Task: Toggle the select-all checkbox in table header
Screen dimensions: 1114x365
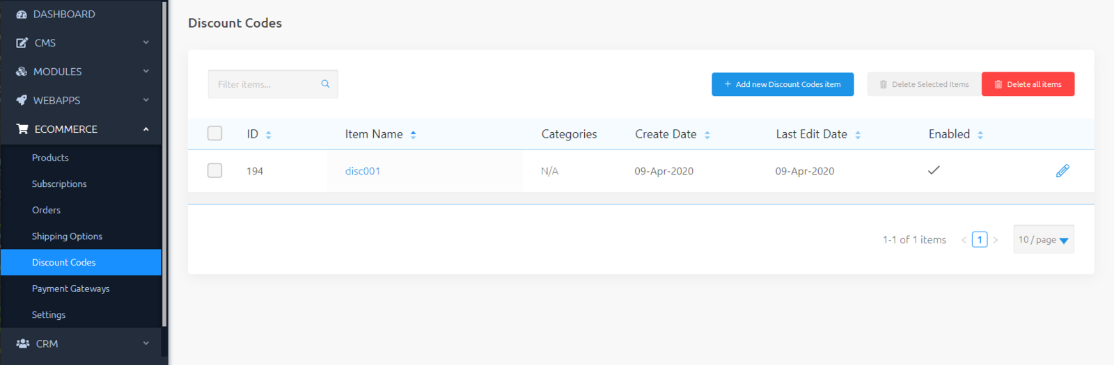Action: click(x=215, y=133)
